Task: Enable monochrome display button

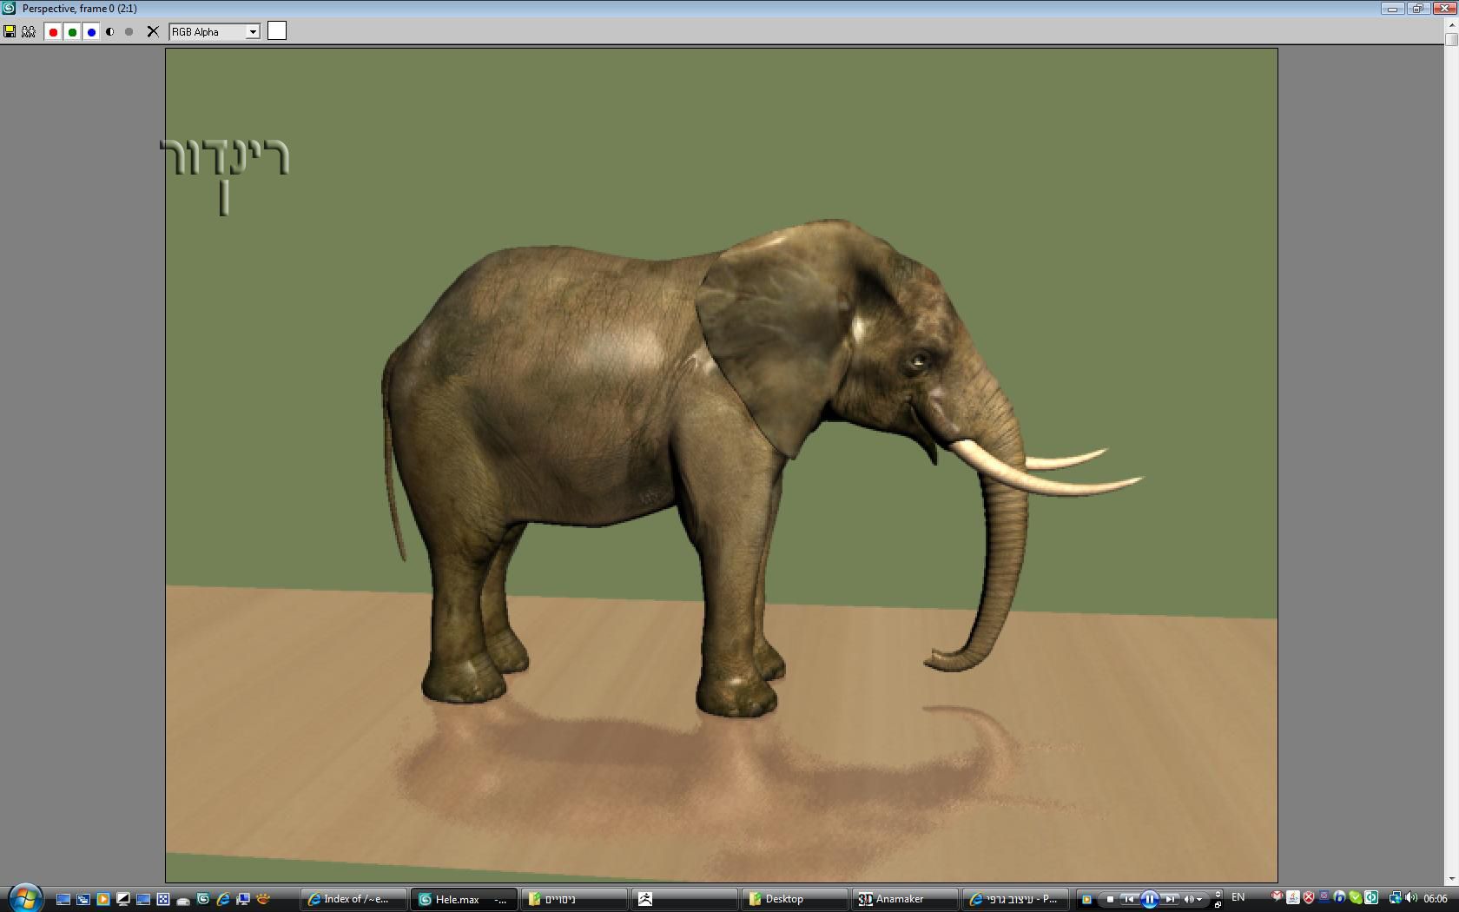Action: click(129, 32)
